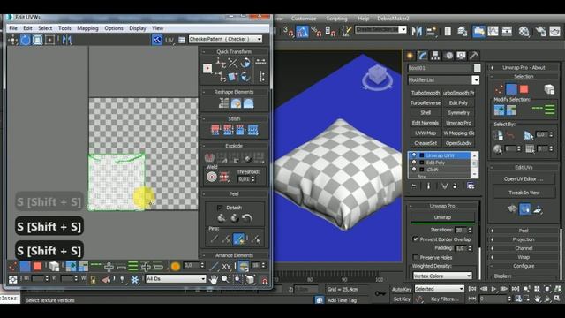The height and width of the screenshot is (318, 565).
Task: Click the Straighten Selection icon in Reshape Elements
Action: pyautogui.click(x=223, y=103)
